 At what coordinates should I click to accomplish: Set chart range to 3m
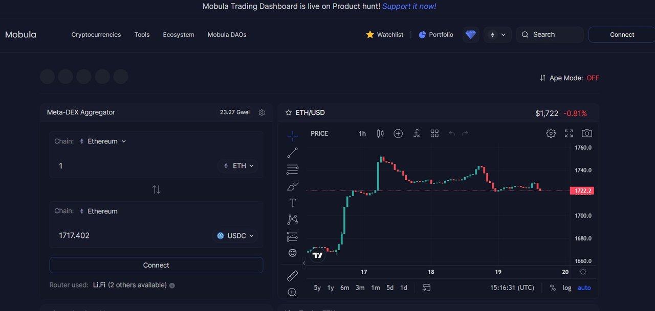click(x=360, y=288)
